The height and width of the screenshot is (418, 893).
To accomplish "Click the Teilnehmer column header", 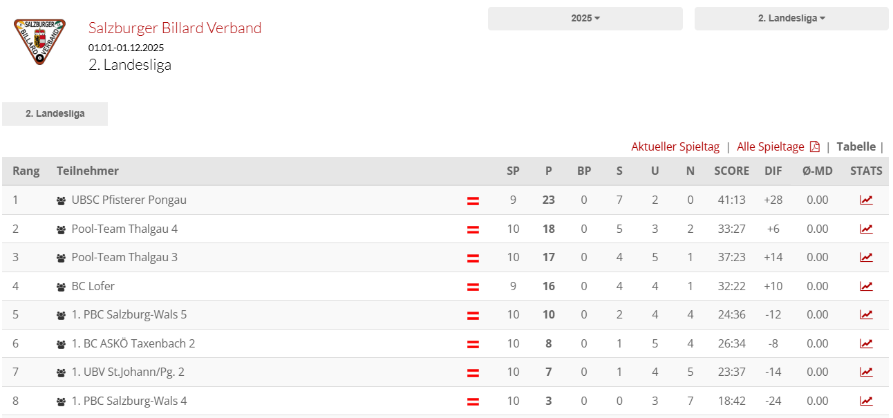I will [x=88, y=171].
